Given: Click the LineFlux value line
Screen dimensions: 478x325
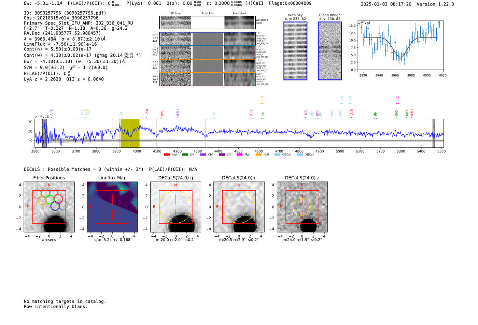Looking at the screenshot, I should coord(60,44).
